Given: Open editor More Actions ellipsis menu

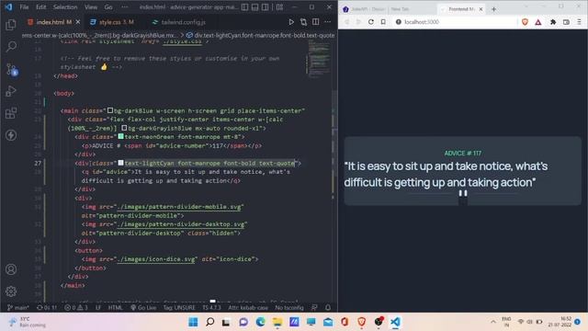Looking at the screenshot, I should click(328, 22).
